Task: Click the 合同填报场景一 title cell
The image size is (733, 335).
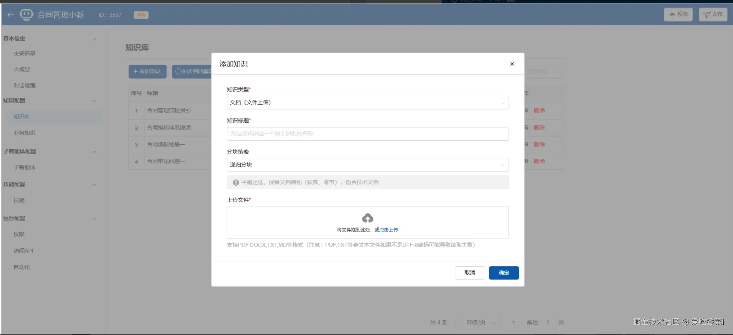Action: click(166, 144)
